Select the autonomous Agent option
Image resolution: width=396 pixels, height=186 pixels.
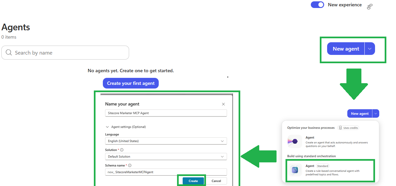(x=330, y=141)
